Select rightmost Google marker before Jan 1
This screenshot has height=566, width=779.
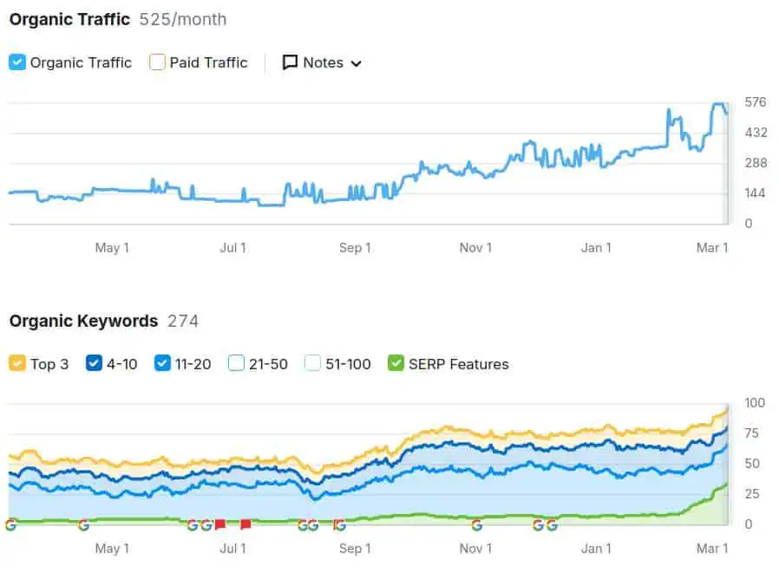click(x=552, y=524)
